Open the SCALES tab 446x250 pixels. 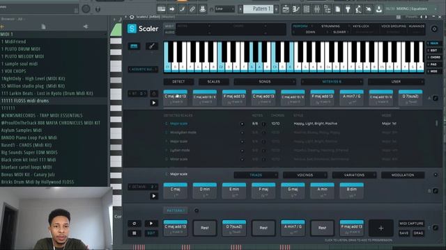click(214, 82)
